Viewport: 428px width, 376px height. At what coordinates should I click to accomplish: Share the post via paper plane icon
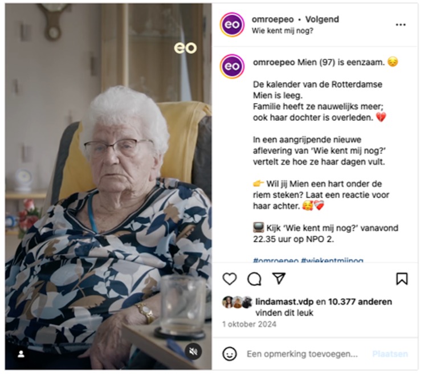coord(279,278)
